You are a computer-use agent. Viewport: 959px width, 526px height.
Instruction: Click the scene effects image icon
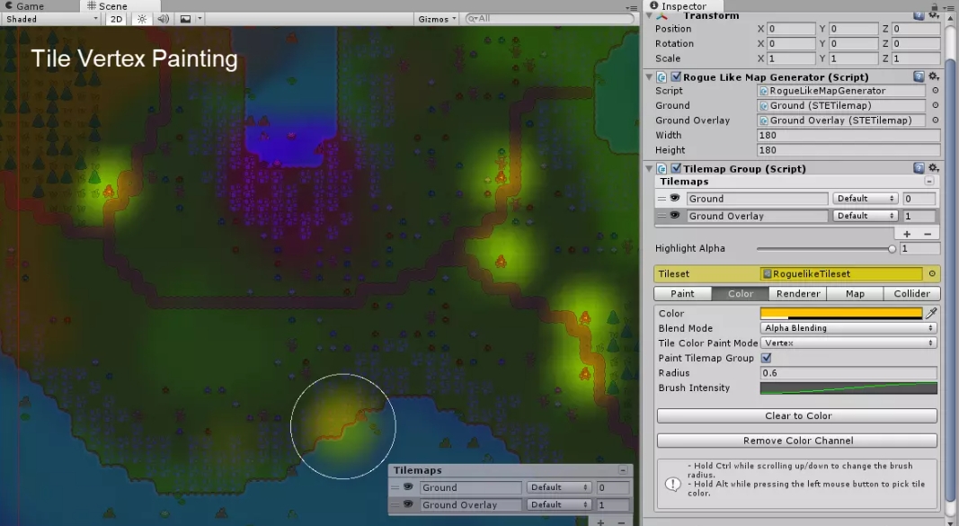185,19
